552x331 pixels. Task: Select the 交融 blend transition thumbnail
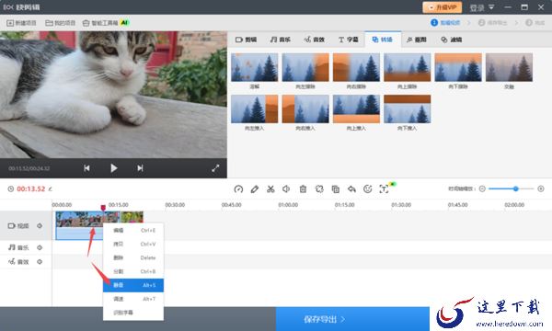(x=509, y=67)
